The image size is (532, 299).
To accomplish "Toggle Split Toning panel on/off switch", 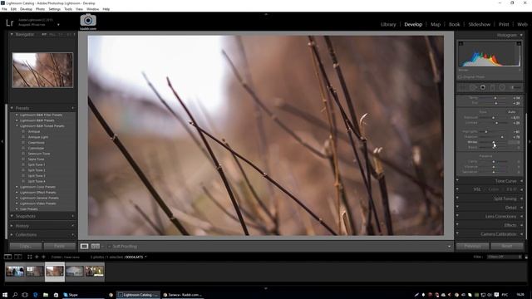I will (x=457, y=198).
